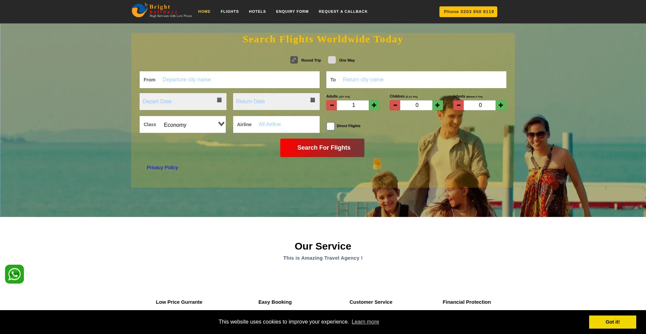Expand the Class Economy dropdown
Screen dimensions: 646x334
pyautogui.click(x=192, y=125)
